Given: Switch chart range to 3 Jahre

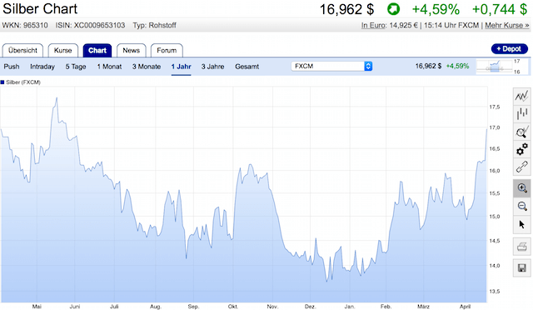Looking at the screenshot, I should coord(213,67).
